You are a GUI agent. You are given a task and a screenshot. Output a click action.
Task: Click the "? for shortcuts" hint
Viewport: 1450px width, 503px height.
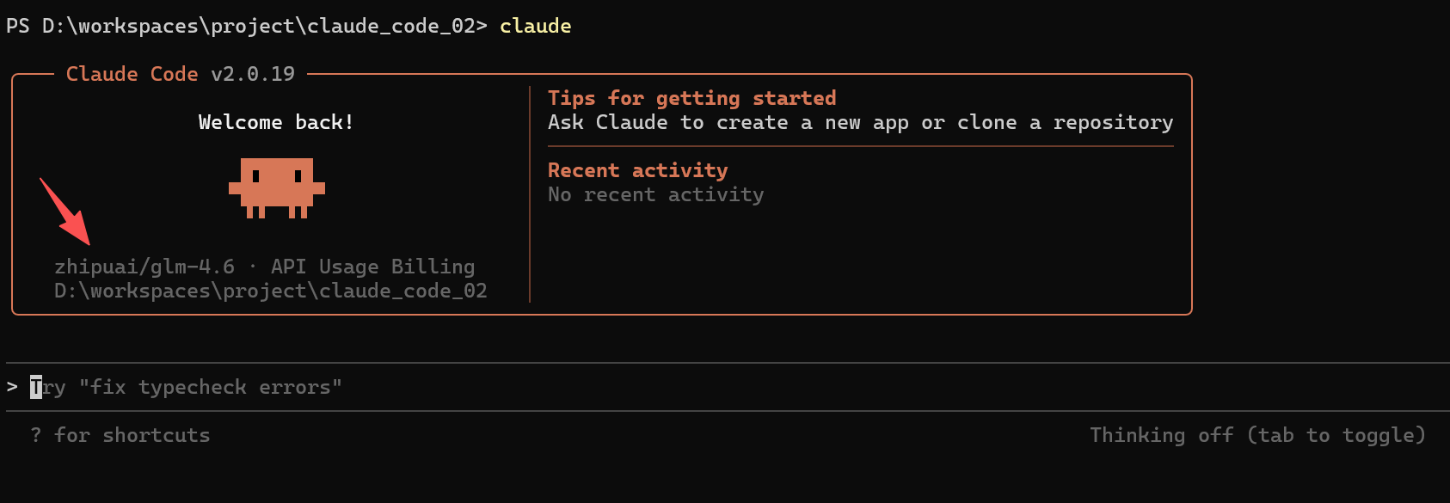point(120,435)
